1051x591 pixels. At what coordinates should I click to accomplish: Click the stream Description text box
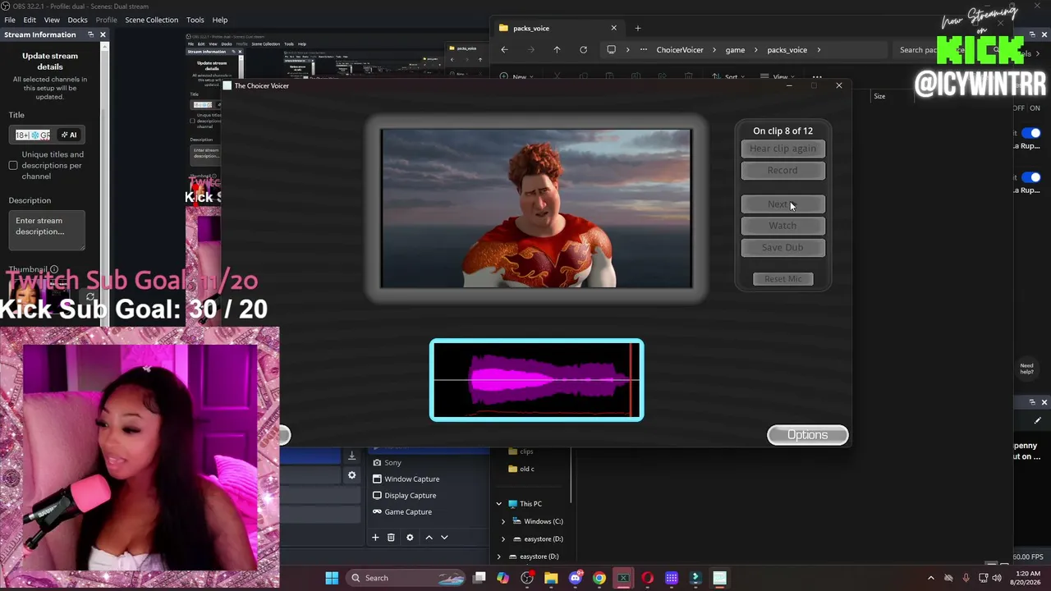tap(47, 231)
